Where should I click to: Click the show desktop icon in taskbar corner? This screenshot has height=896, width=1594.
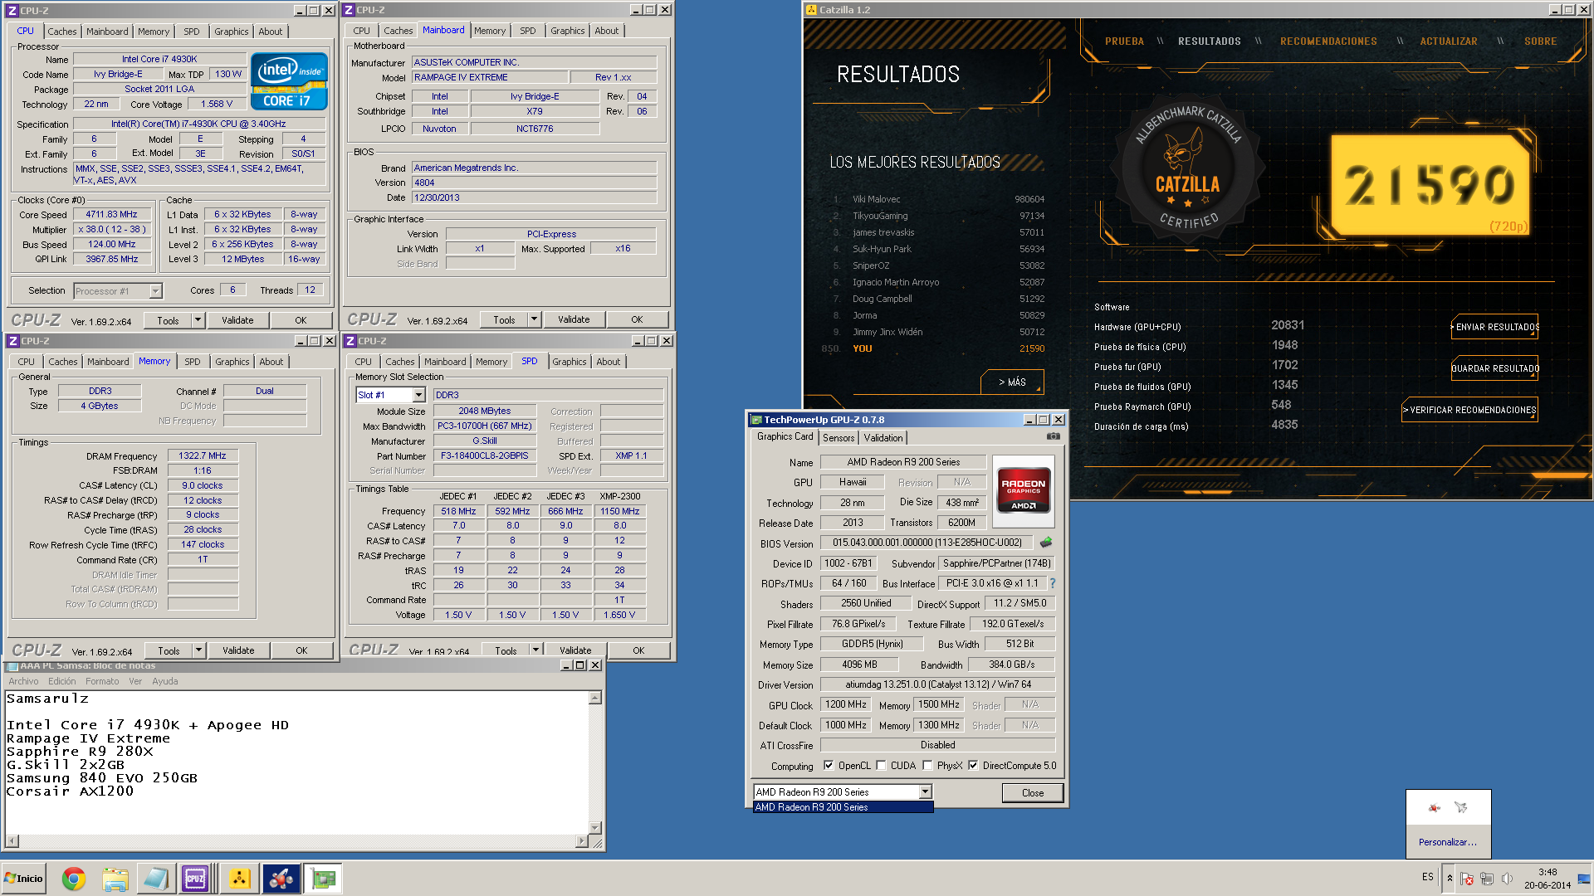coord(1584,879)
